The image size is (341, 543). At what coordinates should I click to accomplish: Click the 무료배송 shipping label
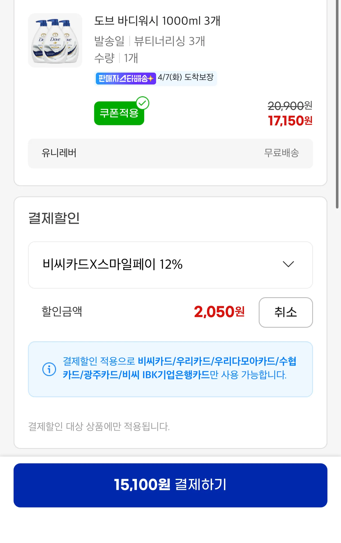pos(281,153)
